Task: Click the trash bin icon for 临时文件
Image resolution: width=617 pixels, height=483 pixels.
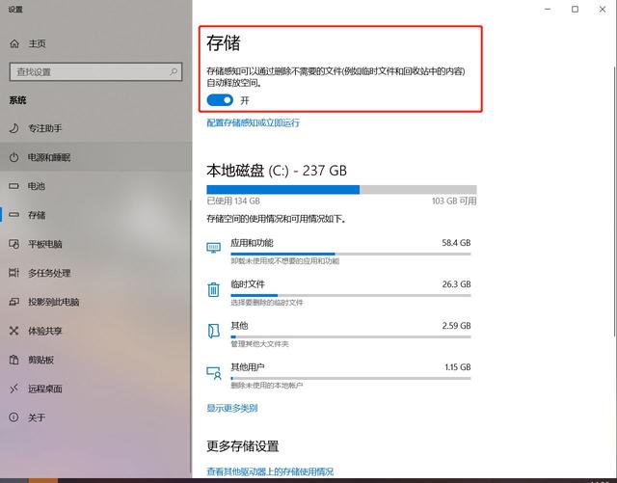Action: click(213, 290)
